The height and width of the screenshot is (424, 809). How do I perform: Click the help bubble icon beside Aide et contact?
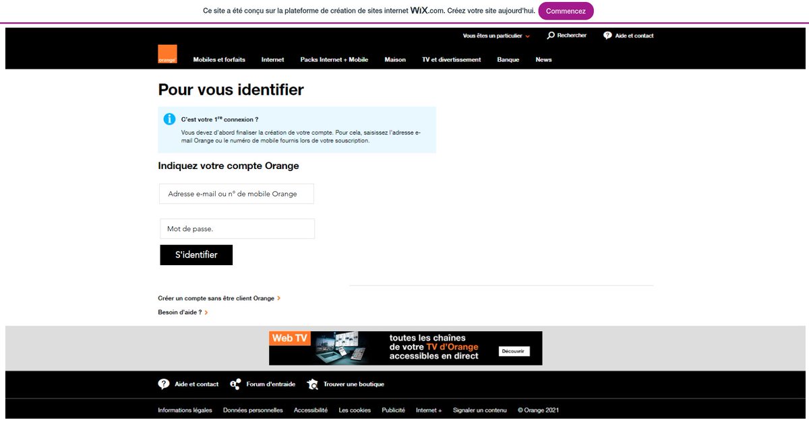coord(607,36)
